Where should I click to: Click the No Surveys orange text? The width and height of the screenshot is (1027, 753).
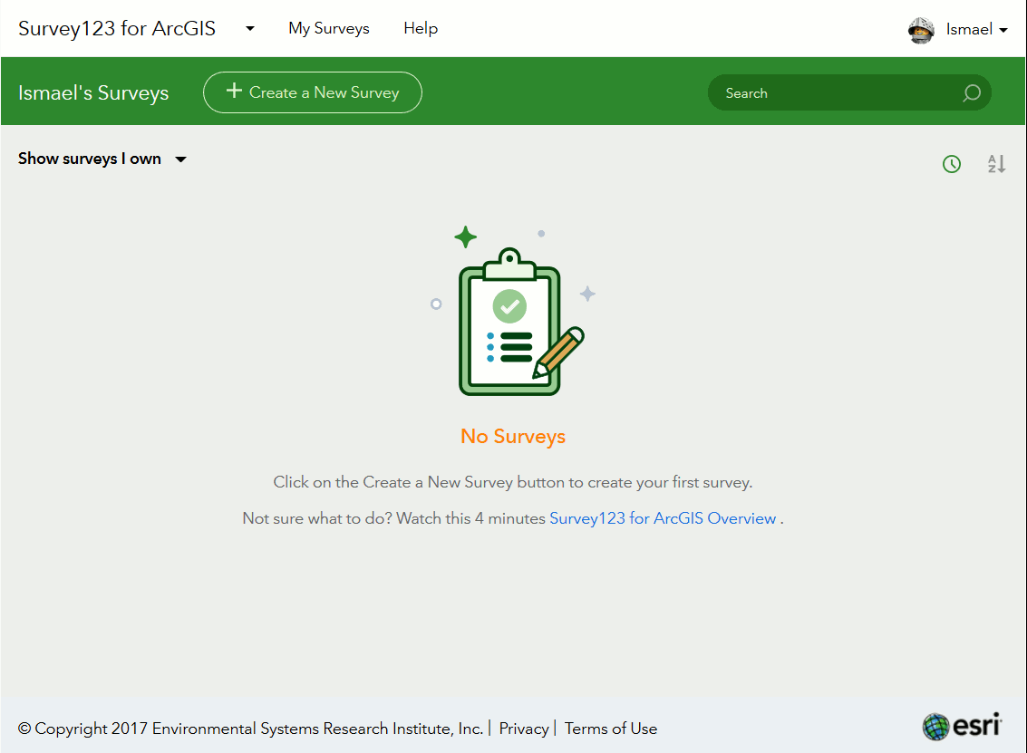click(513, 436)
